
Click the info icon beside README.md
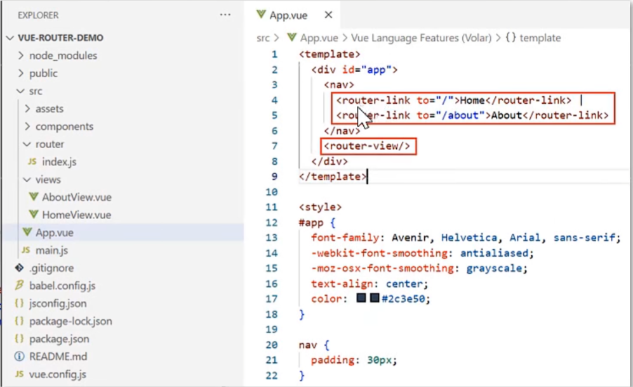[x=19, y=356]
